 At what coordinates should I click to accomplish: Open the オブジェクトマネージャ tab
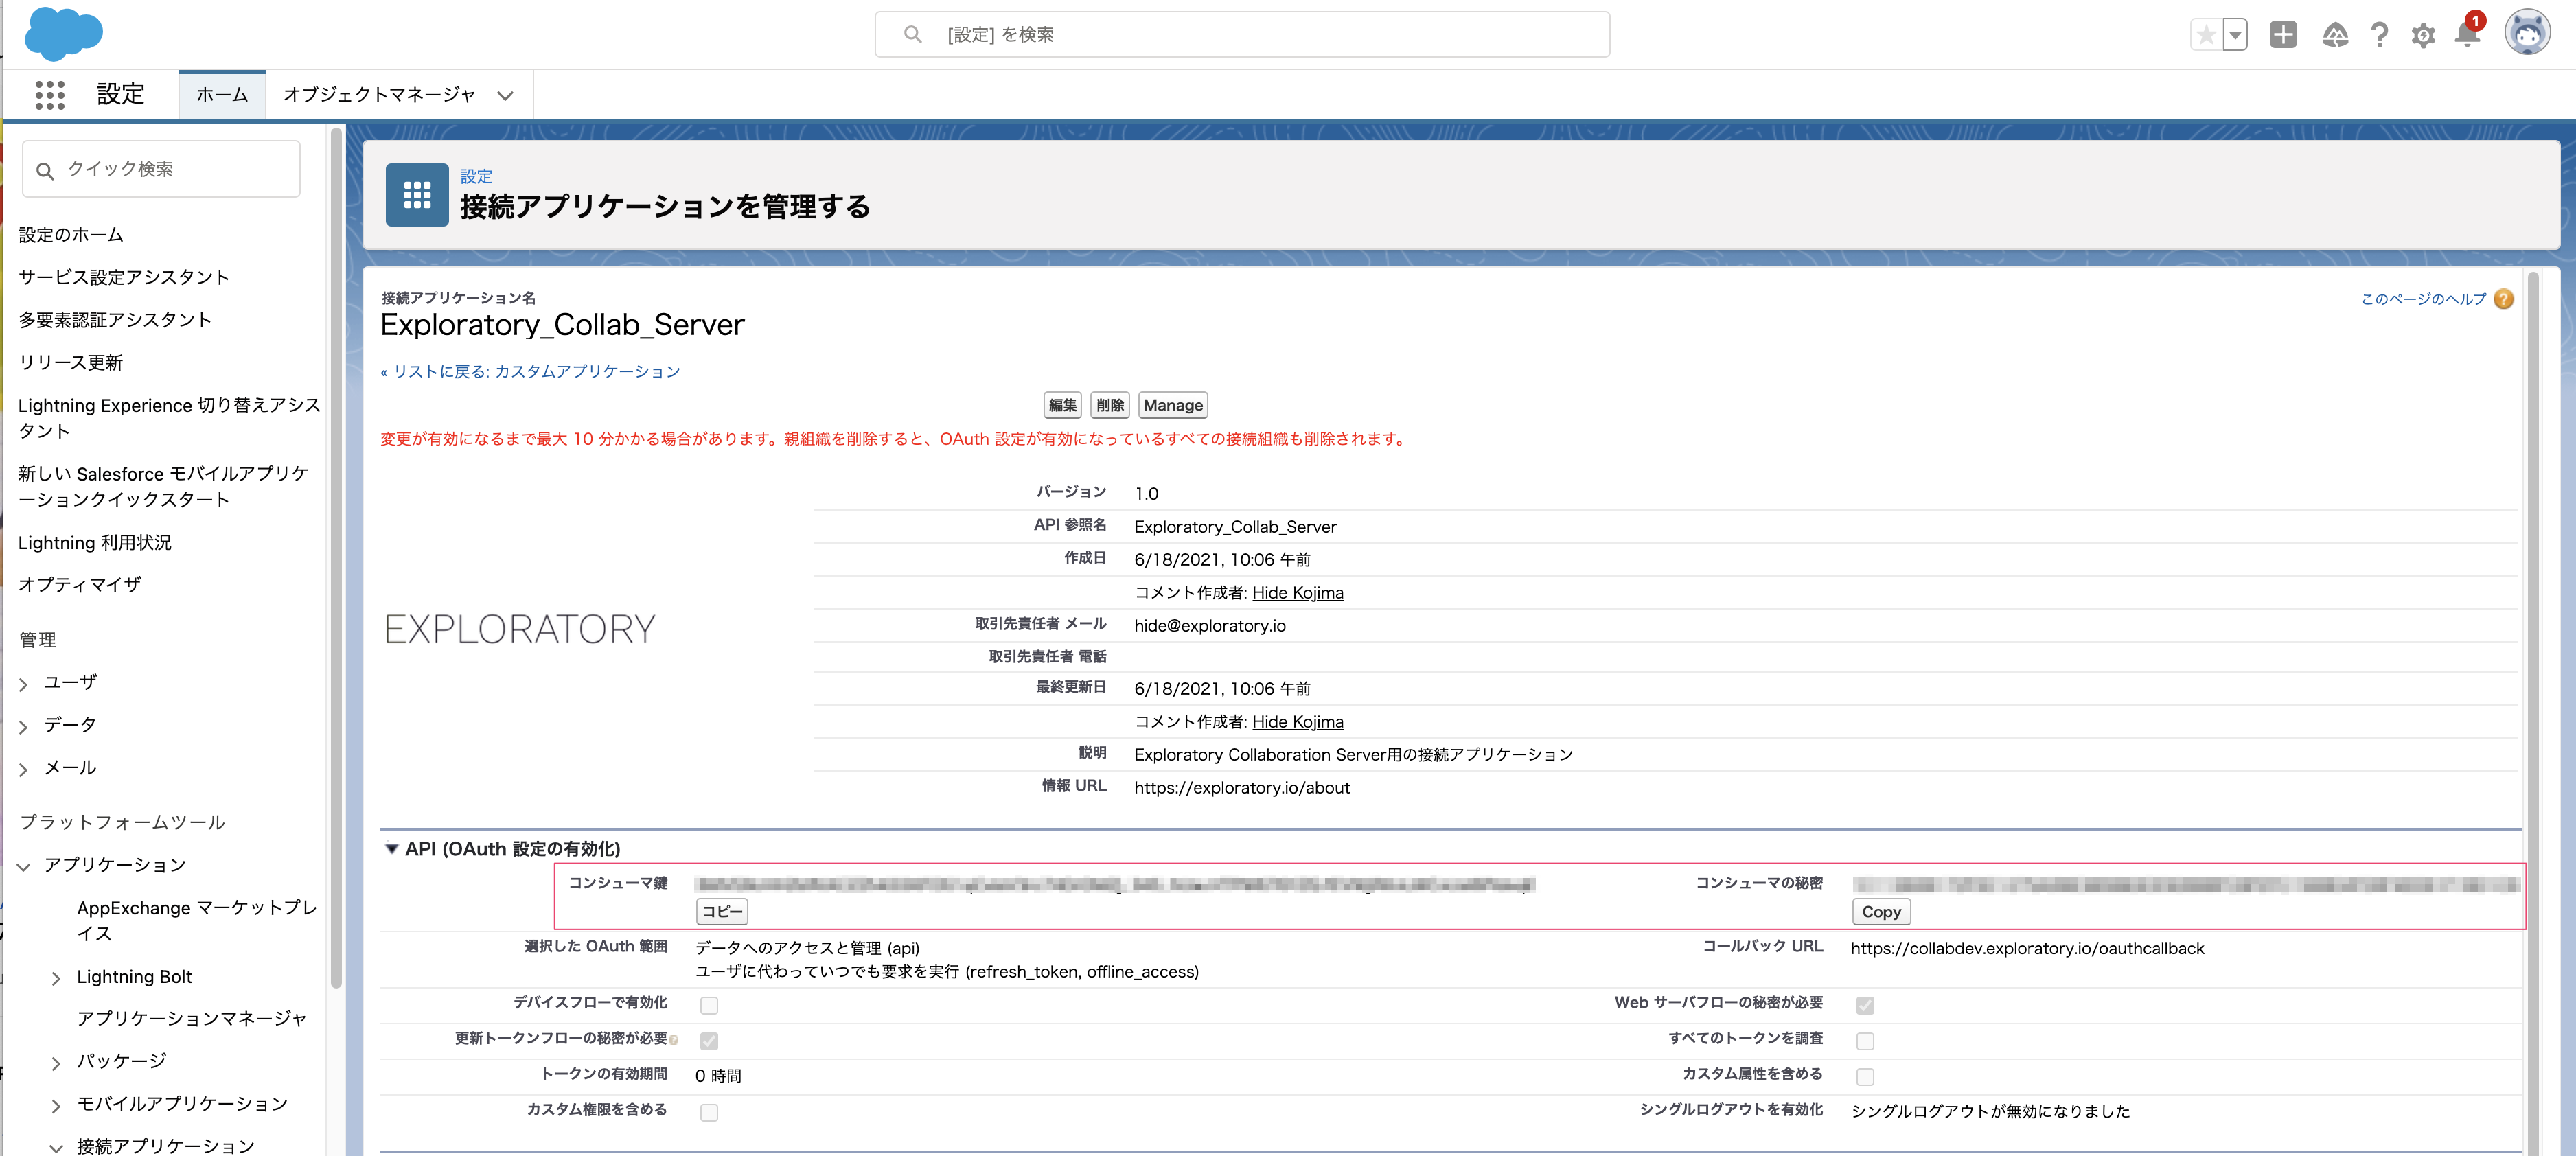379,95
